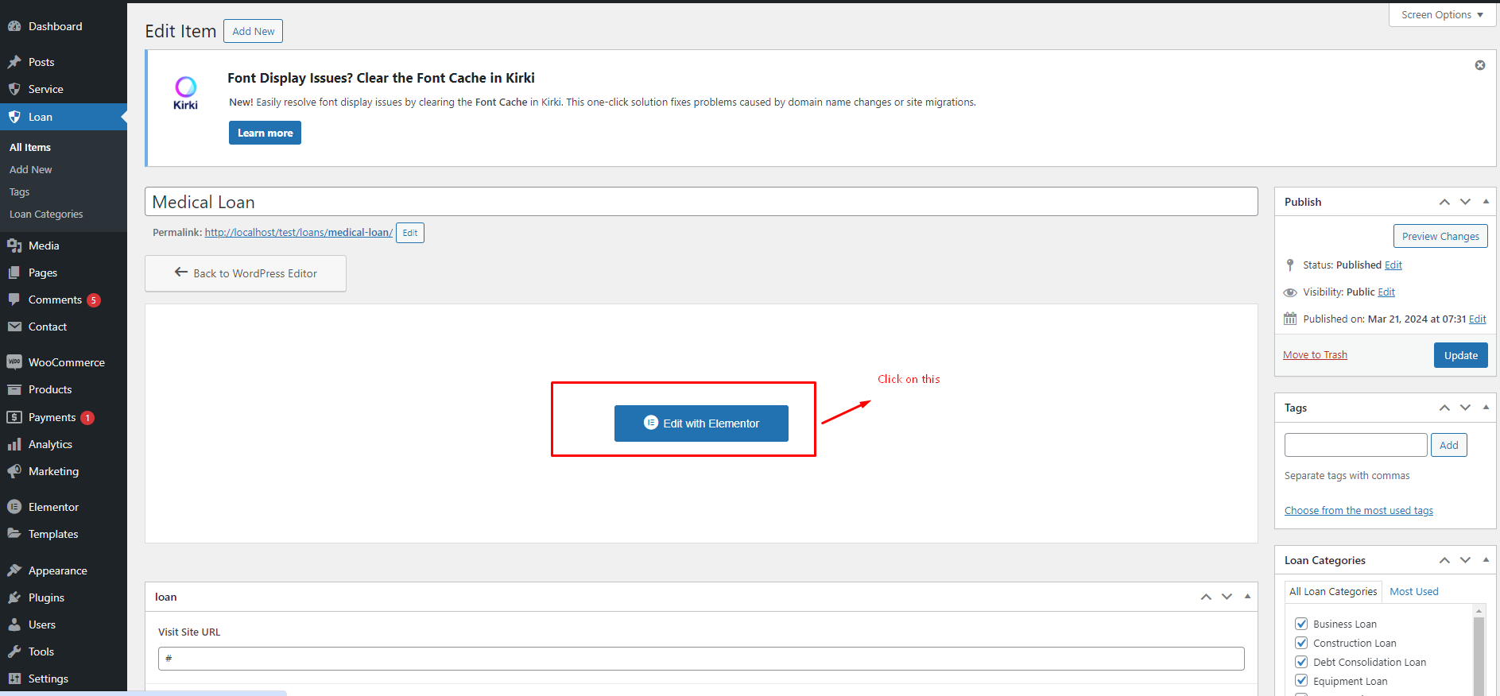Click the Payments dollar icon
Viewport: 1500px width, 696px height.
[x=14, y=417]
